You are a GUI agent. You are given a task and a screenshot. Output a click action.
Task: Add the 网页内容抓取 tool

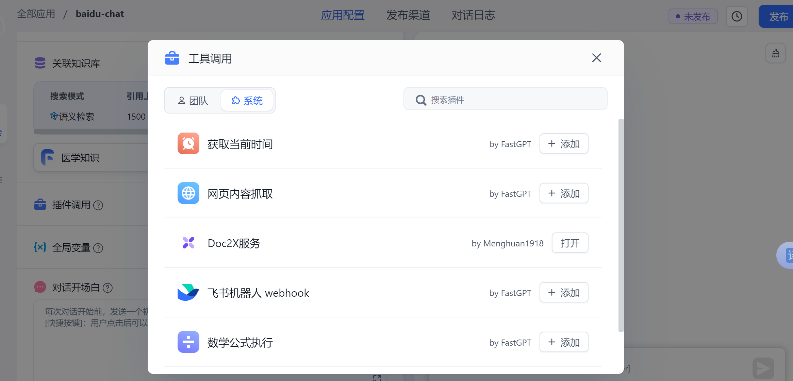564,193
